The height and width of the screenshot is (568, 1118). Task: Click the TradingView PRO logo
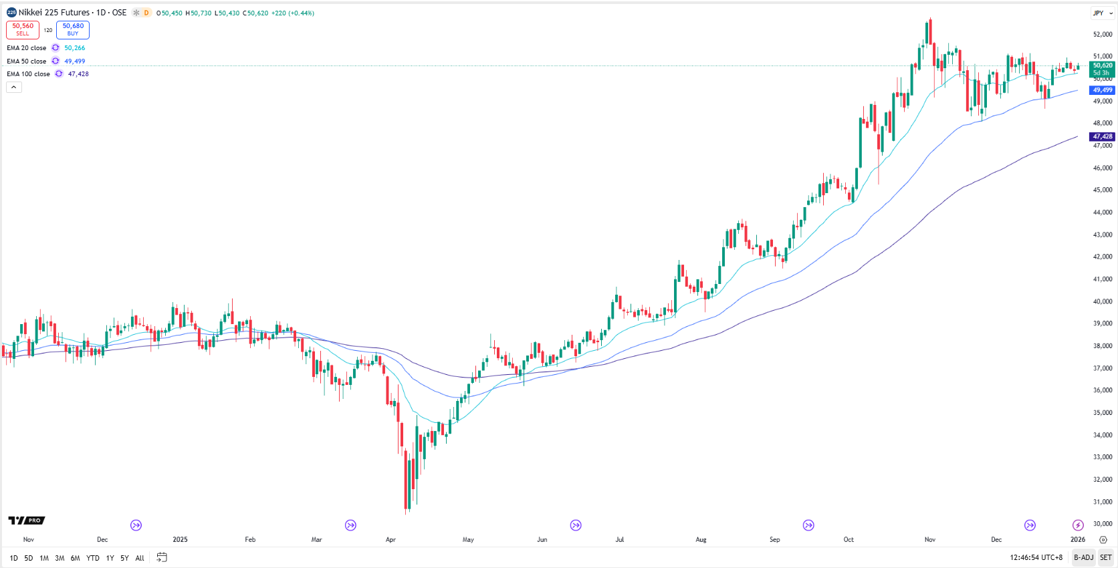click(x=27, y=521)
